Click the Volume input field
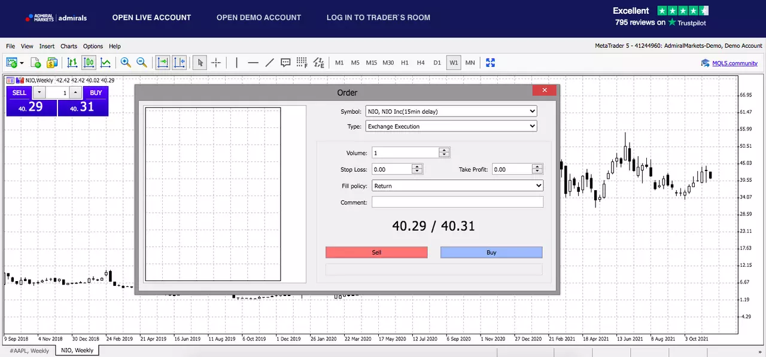The image size is (766, 357). pyautogui.click(x=405, y=153)
